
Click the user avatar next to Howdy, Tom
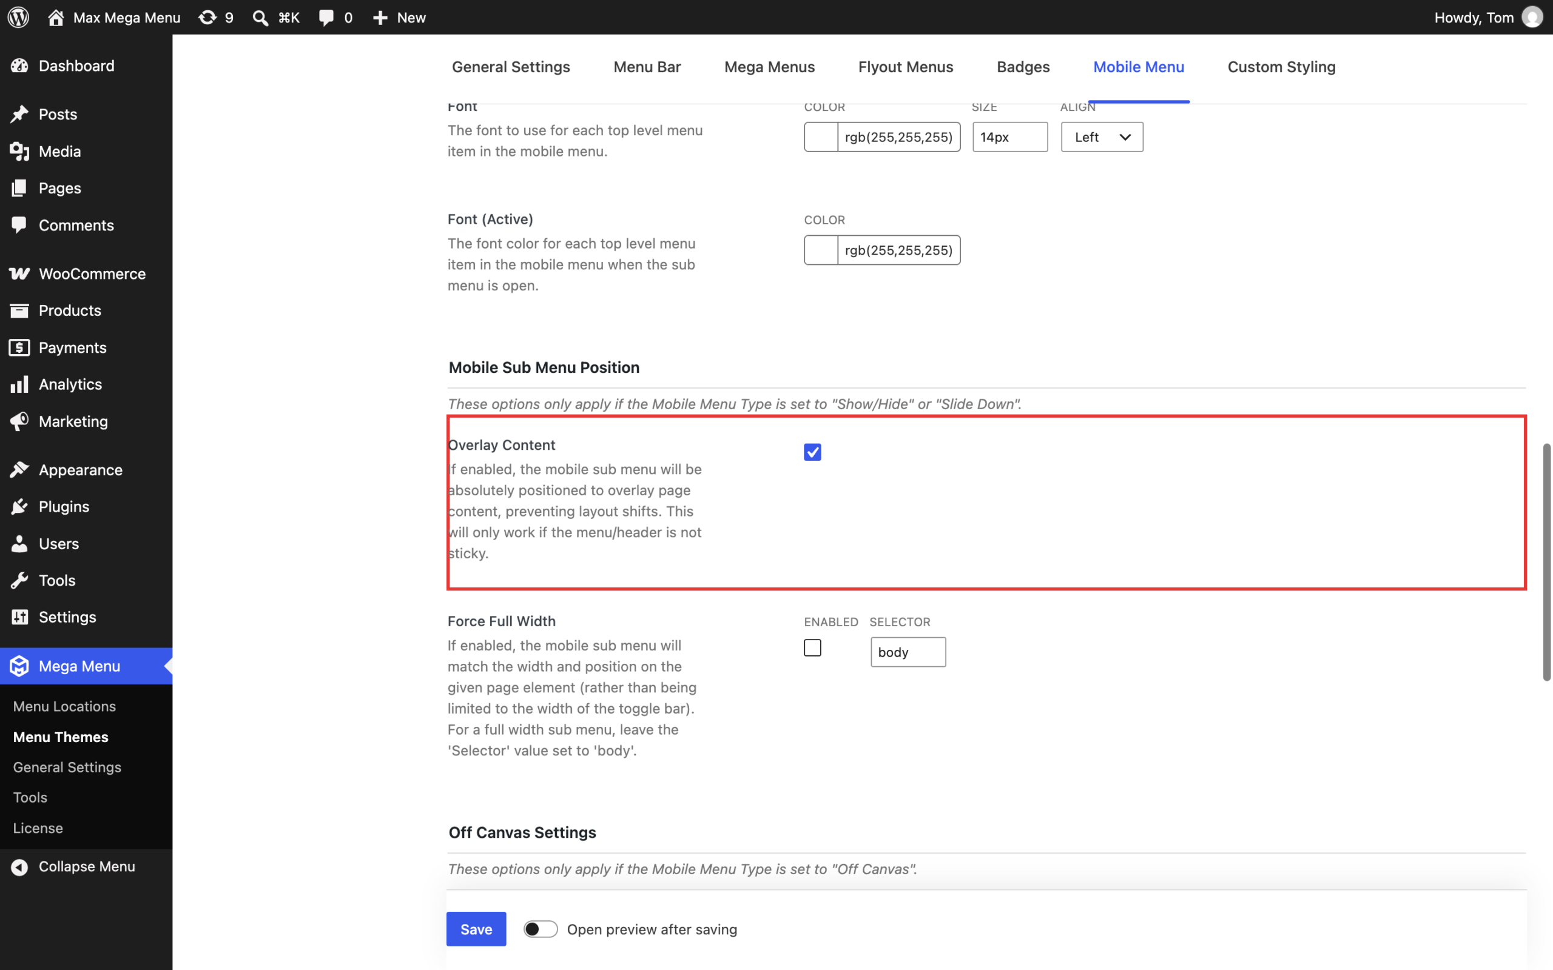(1532, 18)
